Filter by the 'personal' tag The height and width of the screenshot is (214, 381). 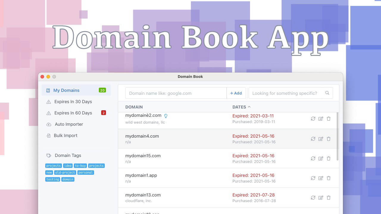point(86,172)
